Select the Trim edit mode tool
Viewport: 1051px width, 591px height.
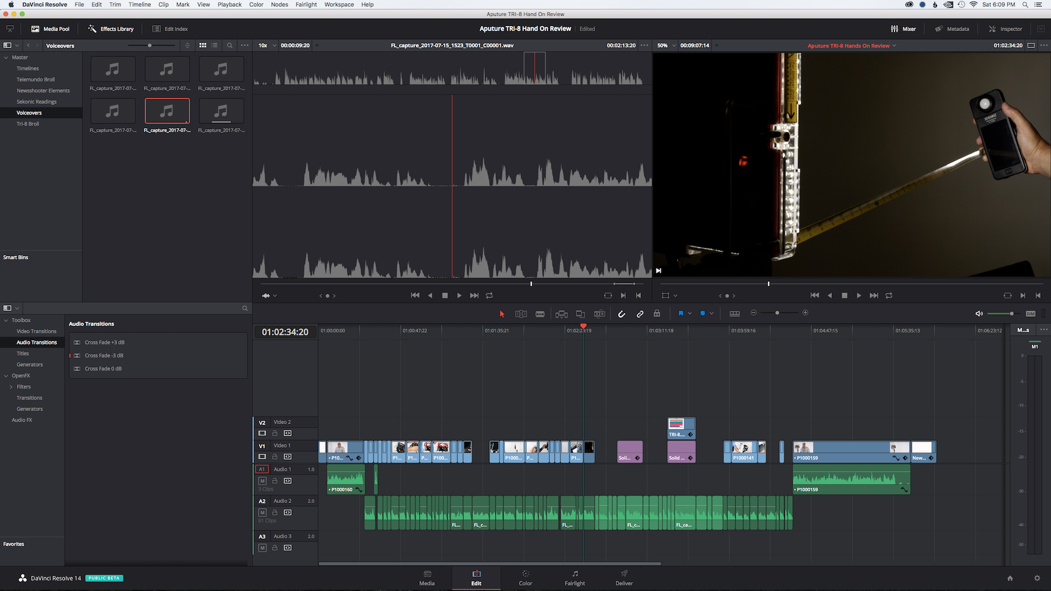(521, 314)
